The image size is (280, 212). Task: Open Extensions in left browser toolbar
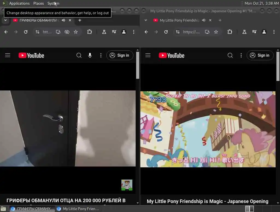coord(89,32)
